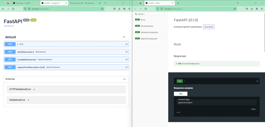Bookmark the /docs page with the star icon
The image size is (265, 127).
(102, 9)
